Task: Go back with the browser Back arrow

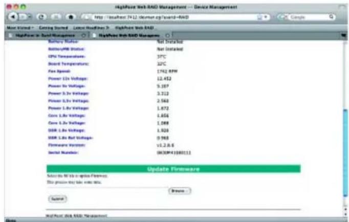Action: [x=13, y=17]
